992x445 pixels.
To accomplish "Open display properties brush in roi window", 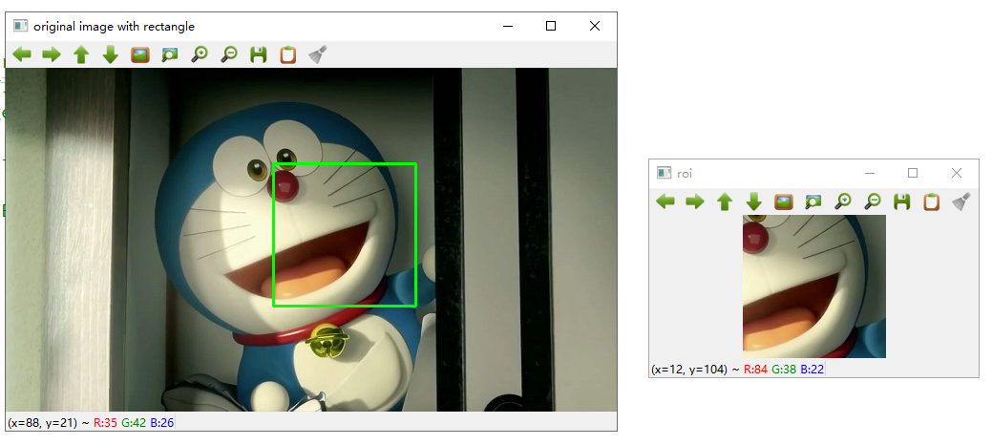I will (x=961, y=201).
